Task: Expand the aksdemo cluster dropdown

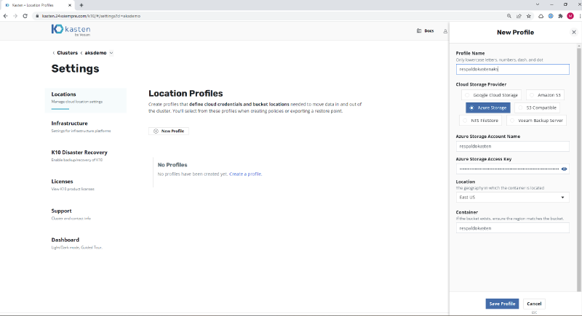Action: click(111, 53)
